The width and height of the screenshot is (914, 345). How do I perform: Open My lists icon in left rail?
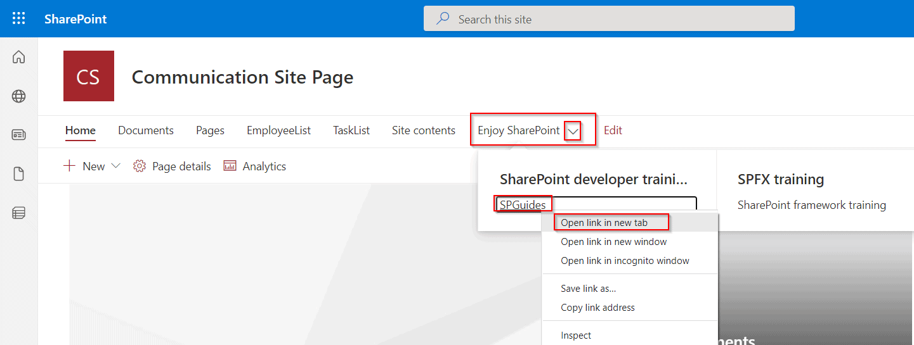coord(19,213)
